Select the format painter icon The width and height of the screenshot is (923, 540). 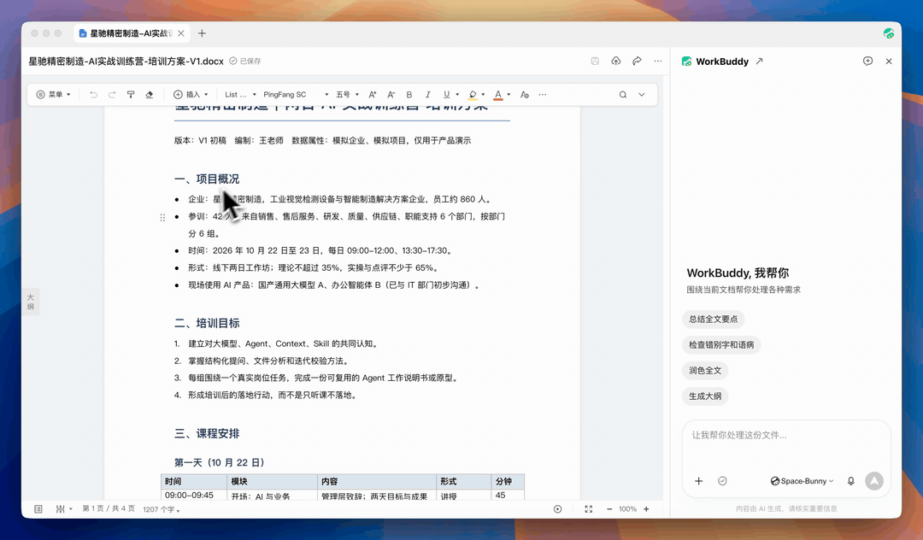pyautogui.click(x=131, y=95)
